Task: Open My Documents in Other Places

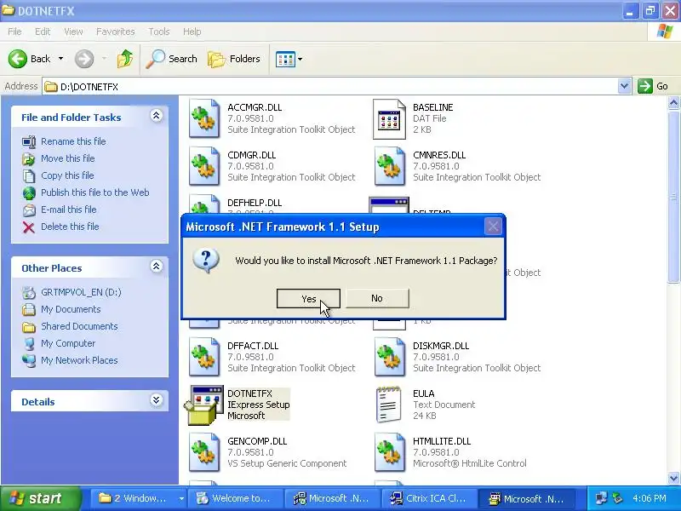Action: click(71, 309)
